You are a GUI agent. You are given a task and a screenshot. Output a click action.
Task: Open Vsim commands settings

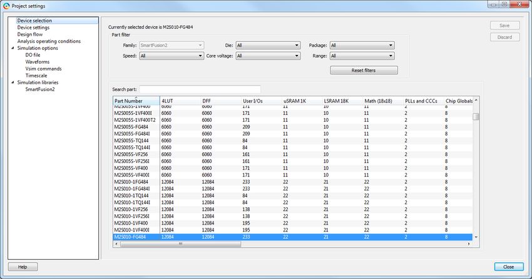pos(43,69)
